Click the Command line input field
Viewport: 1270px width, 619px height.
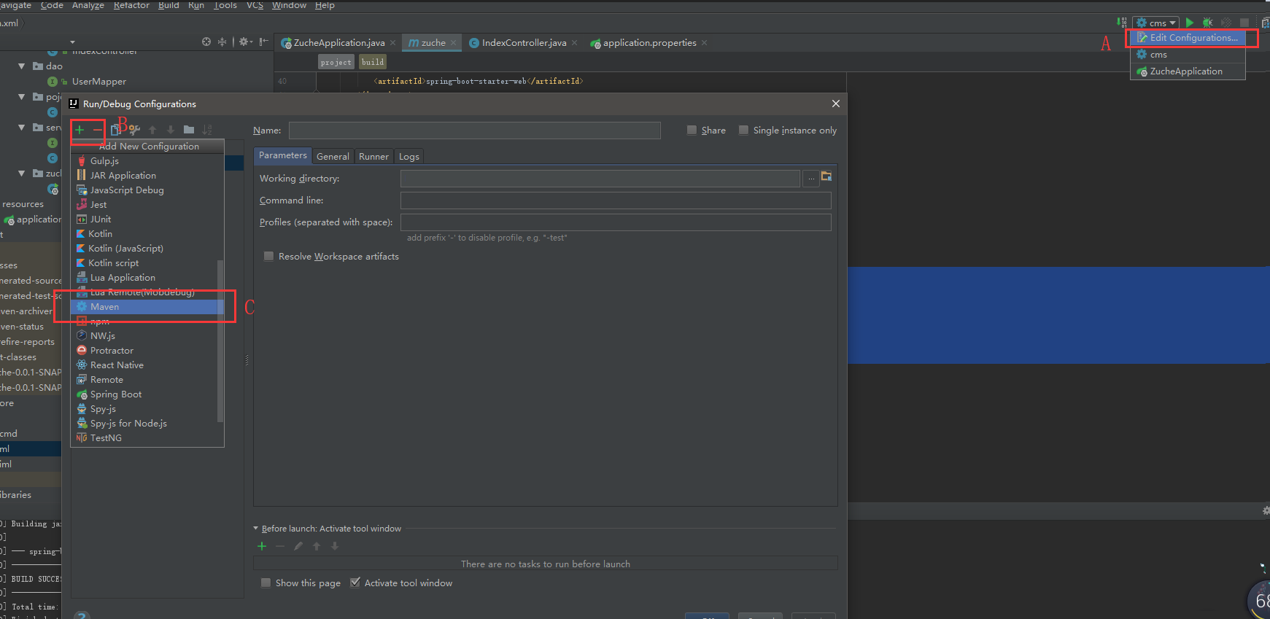616,201
